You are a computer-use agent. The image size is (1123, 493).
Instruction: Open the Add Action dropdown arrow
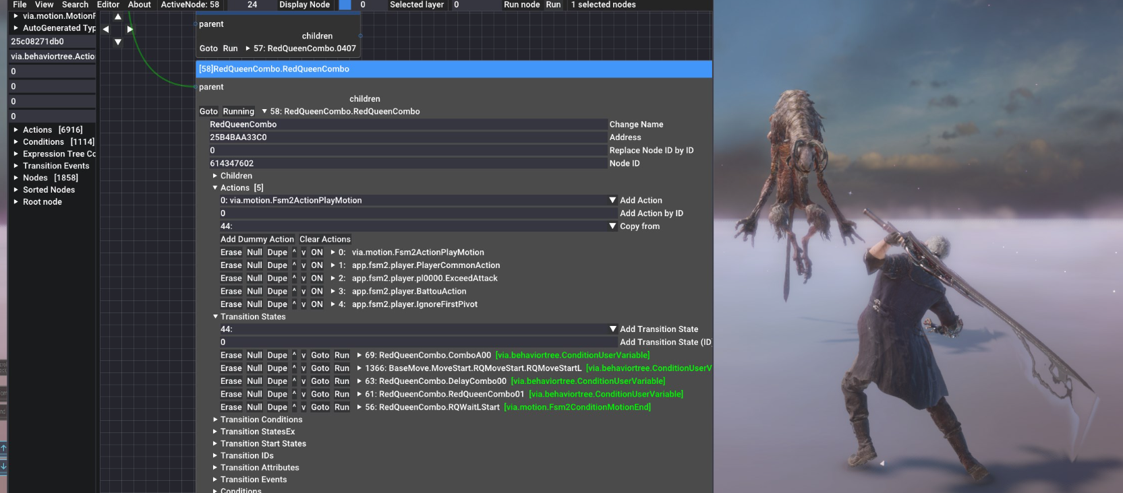point(613,201)
